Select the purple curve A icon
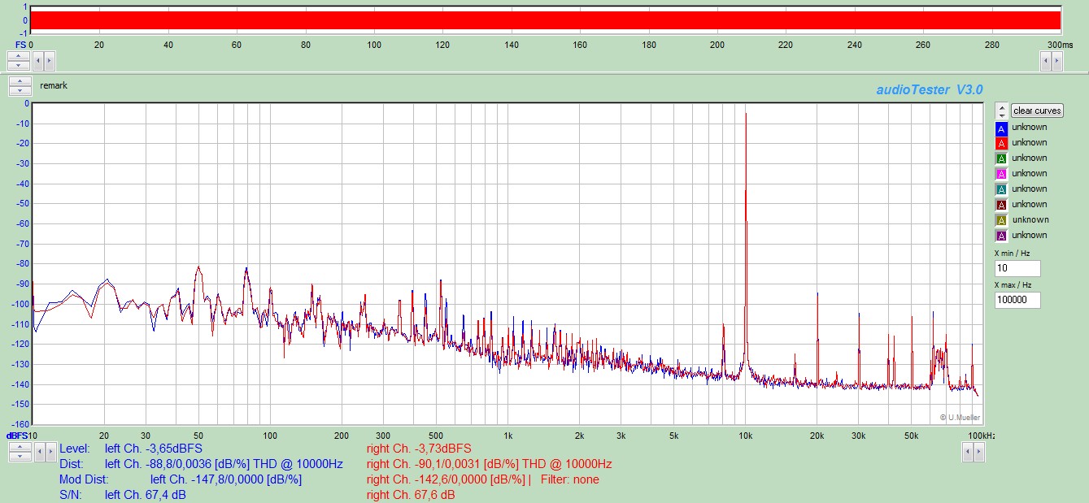This screenshot has width=1089, height=503. click(x=1001, y=236)
